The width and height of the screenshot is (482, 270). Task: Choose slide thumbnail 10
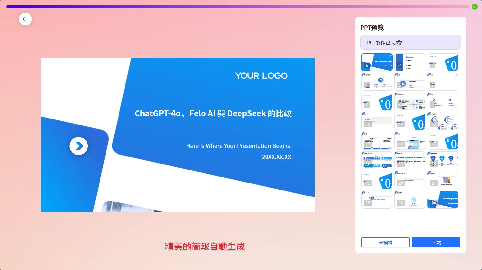[x=377, y=121]
